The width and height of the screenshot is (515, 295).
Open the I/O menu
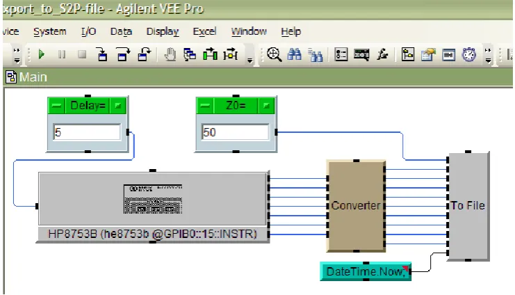(89, 31)
